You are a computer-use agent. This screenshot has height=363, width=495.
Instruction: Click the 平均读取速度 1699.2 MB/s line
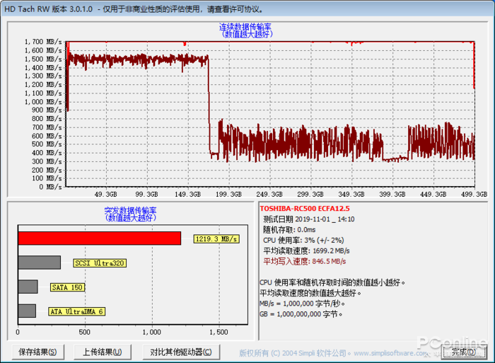click(305, 250)
